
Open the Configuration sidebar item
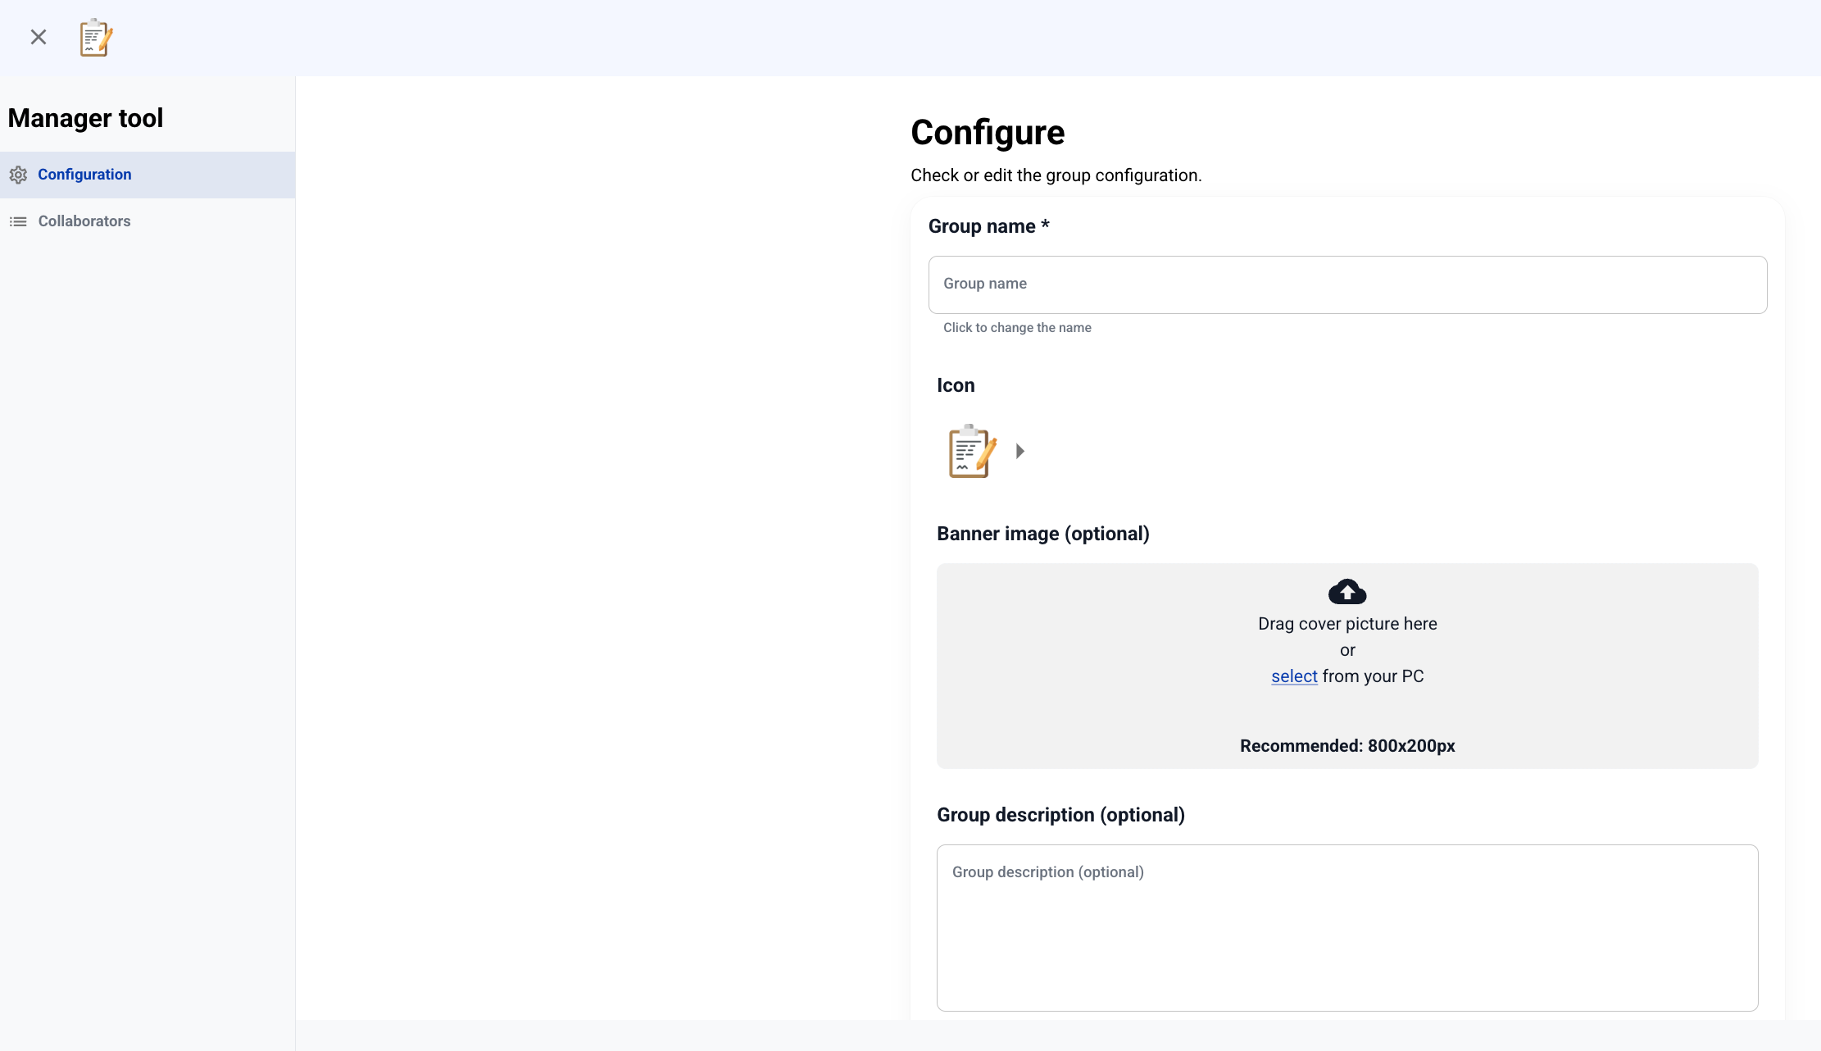[84, 175]
